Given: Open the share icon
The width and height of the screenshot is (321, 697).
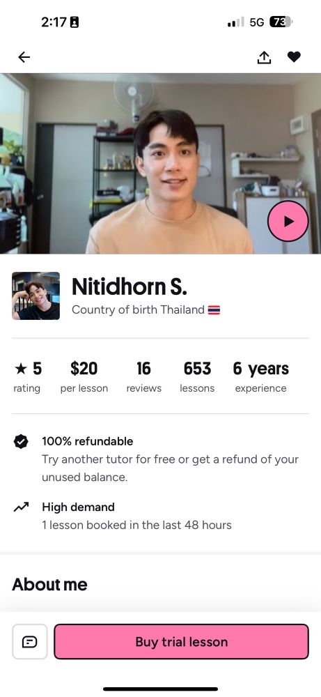Looking at the screenshot, I should point(264,57).
